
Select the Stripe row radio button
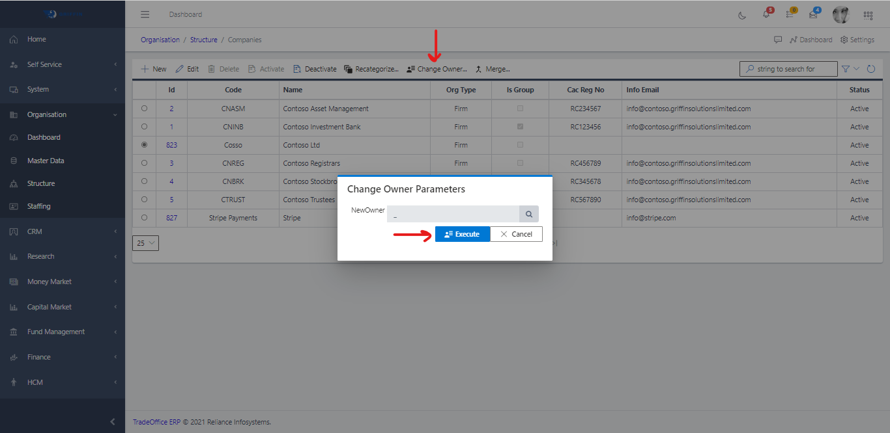point(144,218)
